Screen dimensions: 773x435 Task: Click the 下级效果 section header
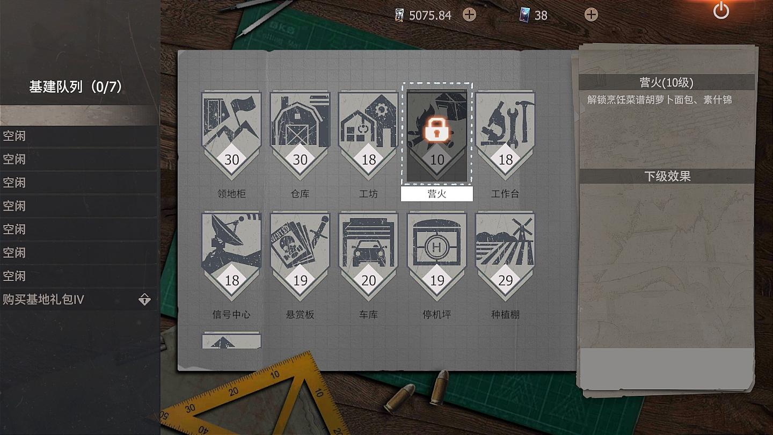click(667, 176)
